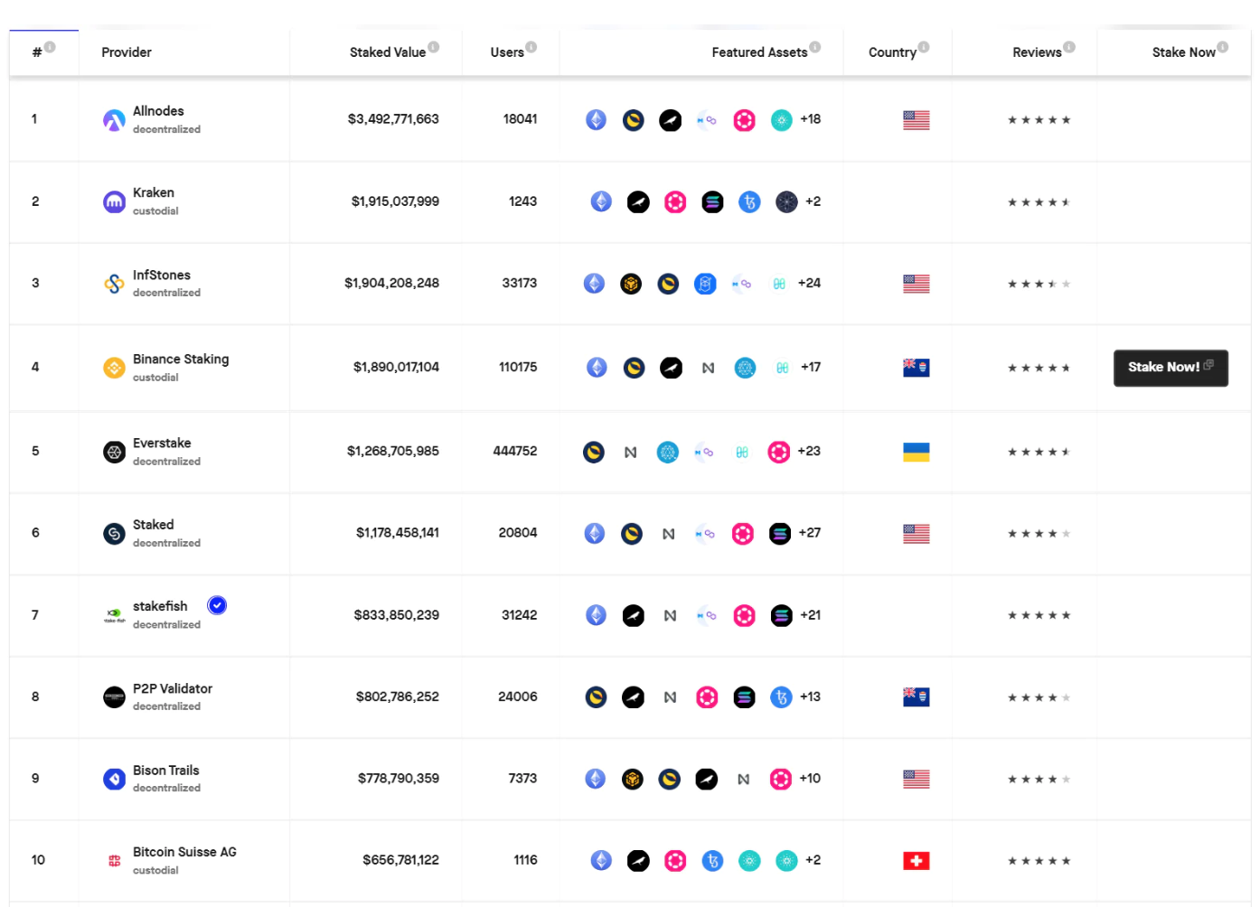Sort by the Users column header
Viewport: 1260px width, 907px height.
pyautogui.click(x=507, y=52)
